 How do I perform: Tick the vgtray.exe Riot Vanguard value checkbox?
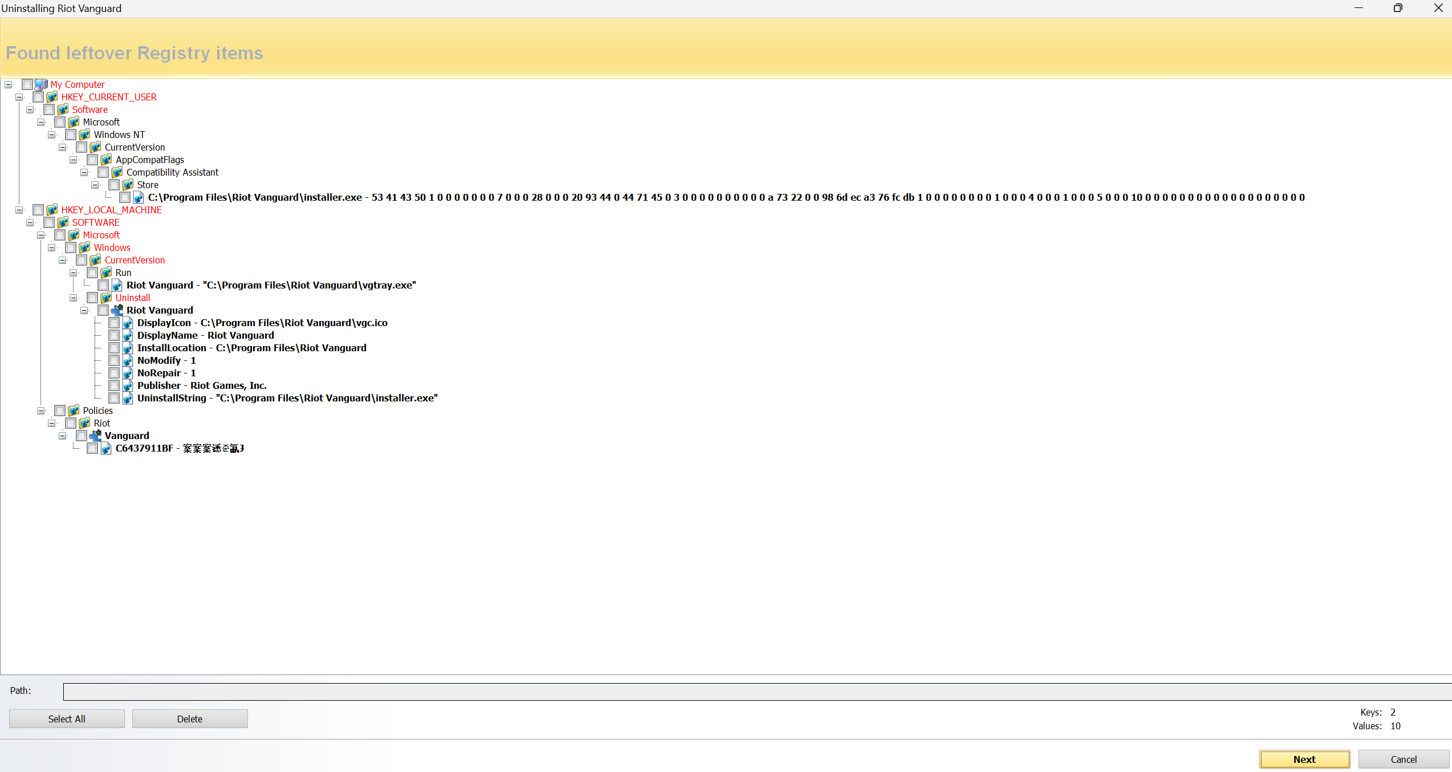pos(103,285)
